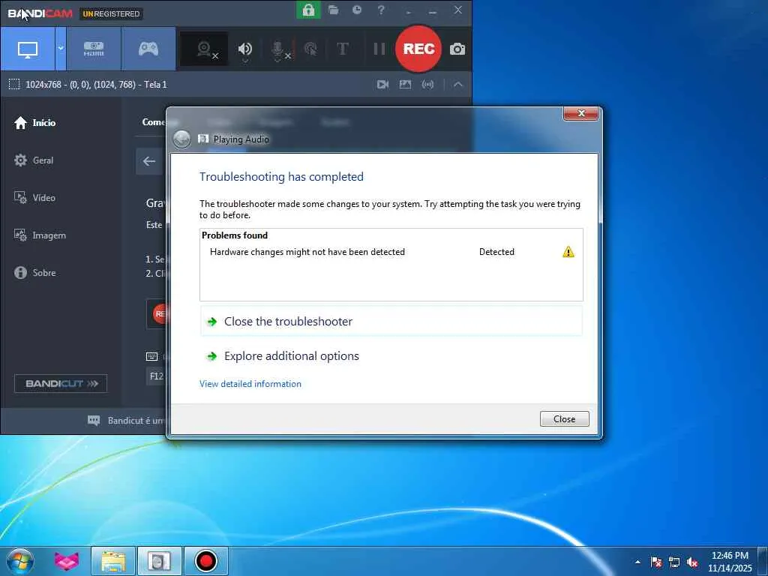Open scheduled recording clock icon
This screenshot has width=768, height=576.
point(357,10)
